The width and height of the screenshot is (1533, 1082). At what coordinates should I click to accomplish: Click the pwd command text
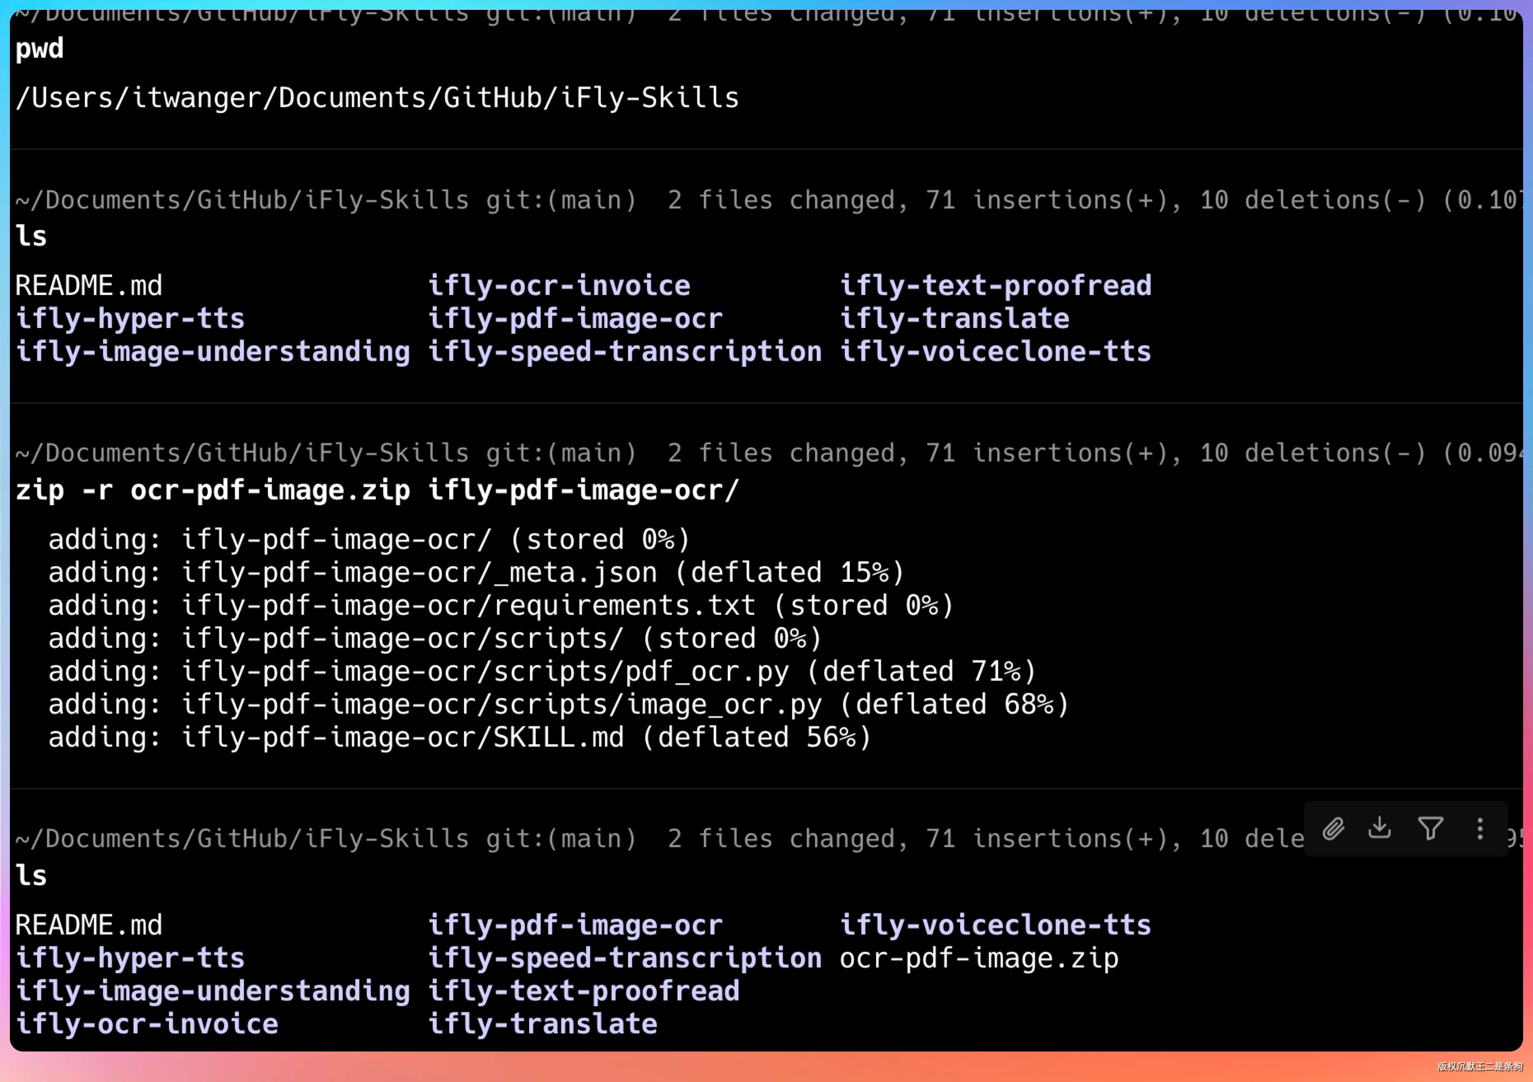tap(40, 49)
